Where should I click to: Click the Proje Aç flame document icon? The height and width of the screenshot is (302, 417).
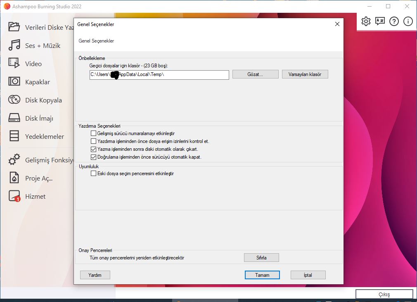point(14,178)
